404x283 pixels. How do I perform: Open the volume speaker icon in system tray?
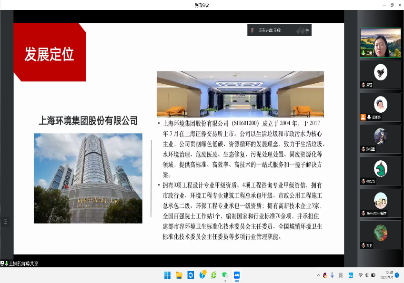(367, 275)
